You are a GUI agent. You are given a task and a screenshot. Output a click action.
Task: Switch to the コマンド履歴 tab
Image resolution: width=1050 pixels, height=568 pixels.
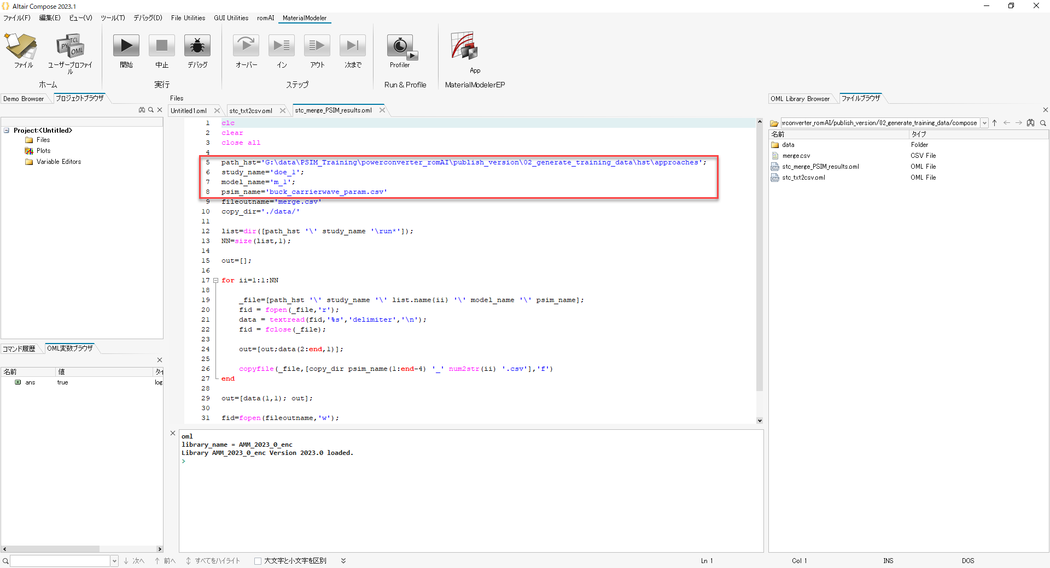(19, 348)
